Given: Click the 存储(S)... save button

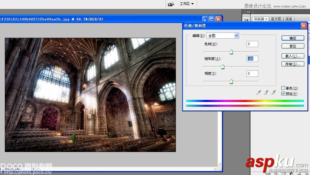Looking at the screenshot, I should tap(293, 64).
